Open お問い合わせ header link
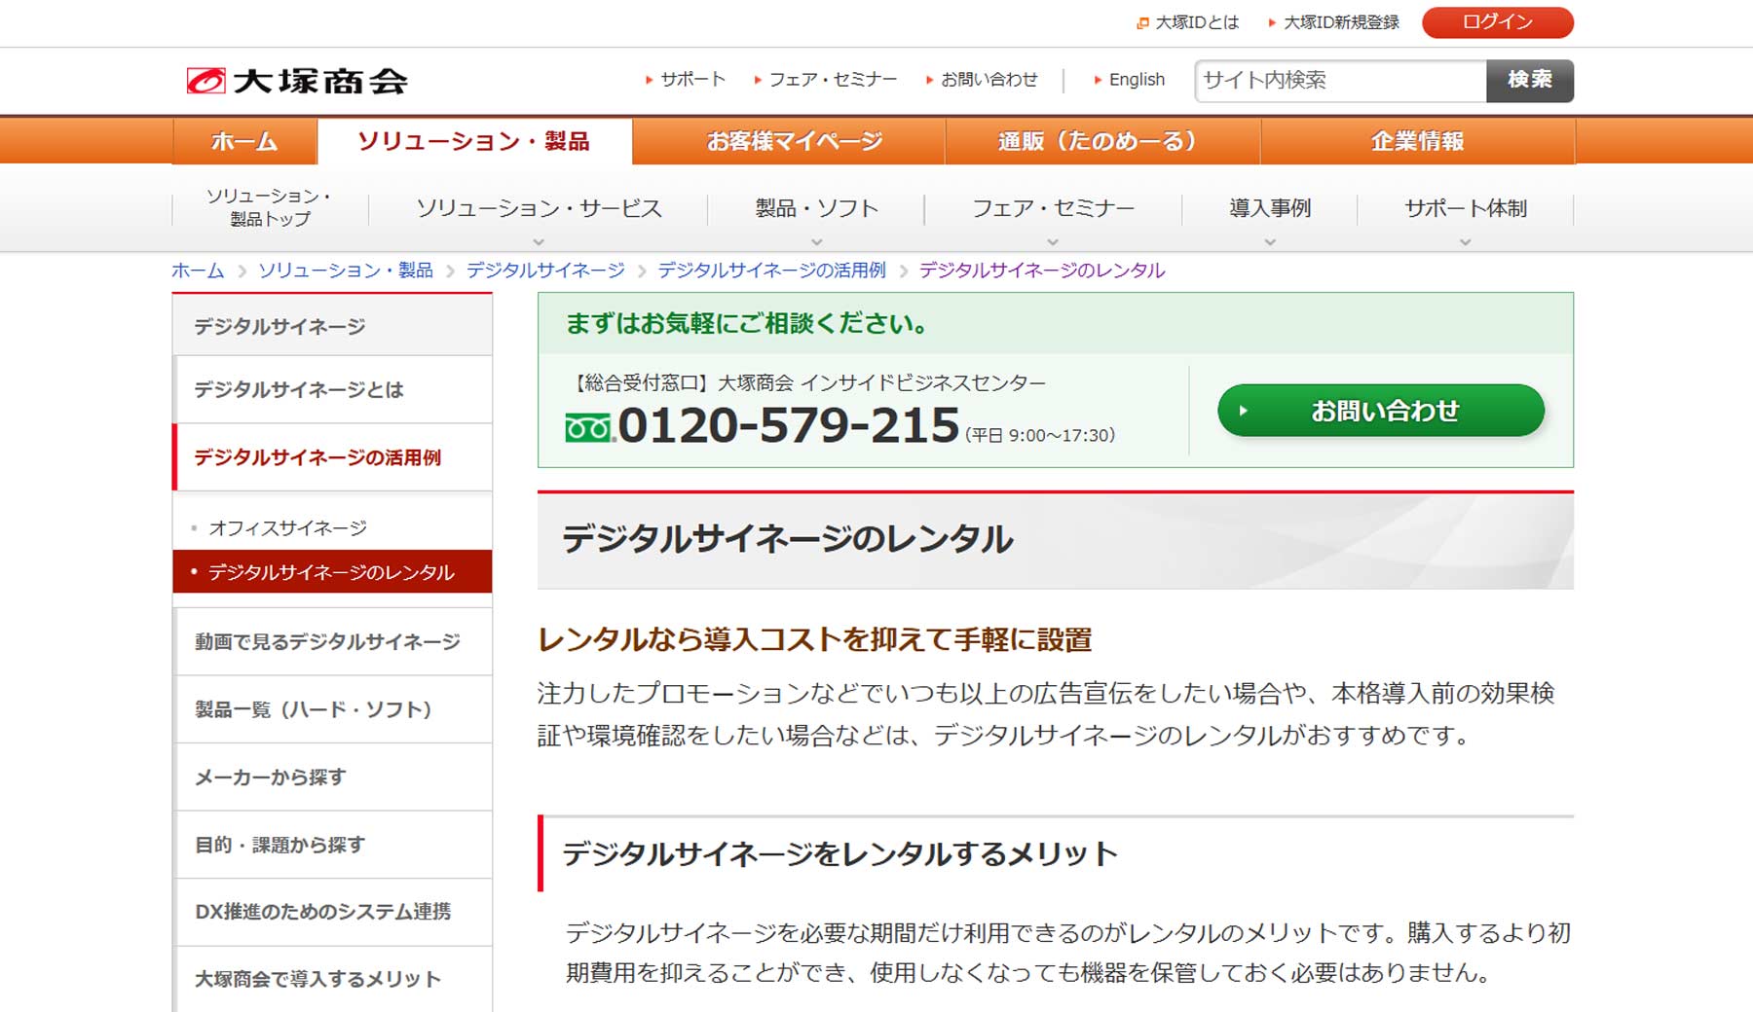The width and height of the screenshot is (1753, 1012). pos(989,80)
